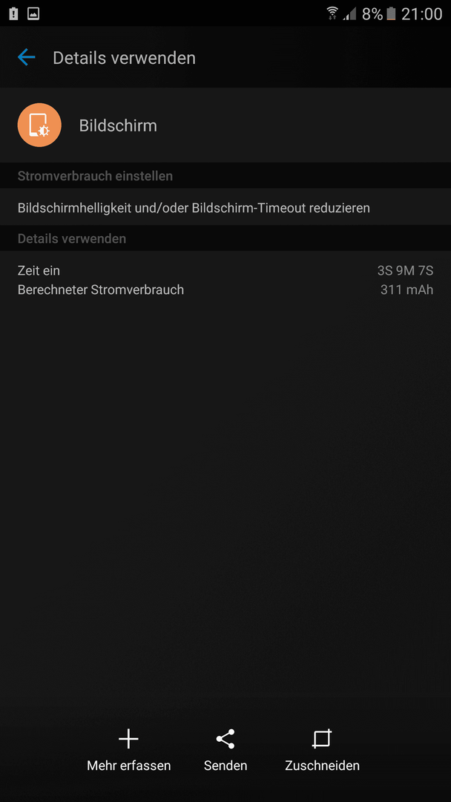The height and width of the screenshot is (802, 451).
Task: Tap the Zuschneiden label
Action: click(322, 765)
